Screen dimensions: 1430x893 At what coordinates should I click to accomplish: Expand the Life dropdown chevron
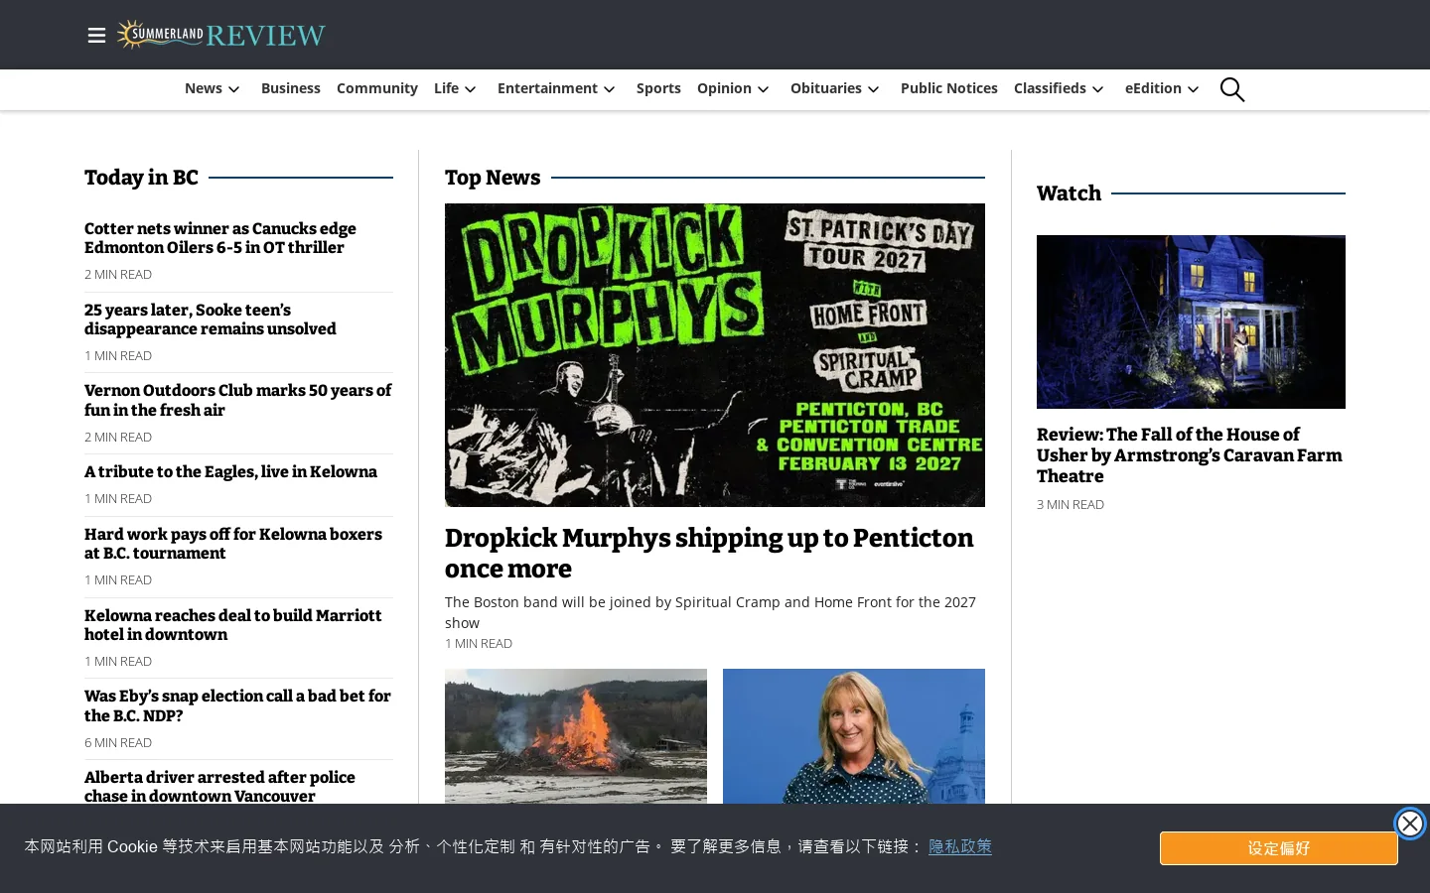(x=471, y=89)
